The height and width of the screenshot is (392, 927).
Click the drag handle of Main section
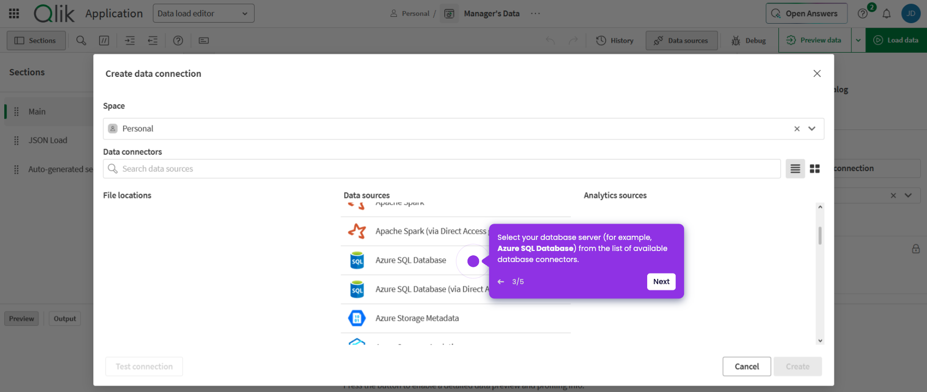(16, 112)
